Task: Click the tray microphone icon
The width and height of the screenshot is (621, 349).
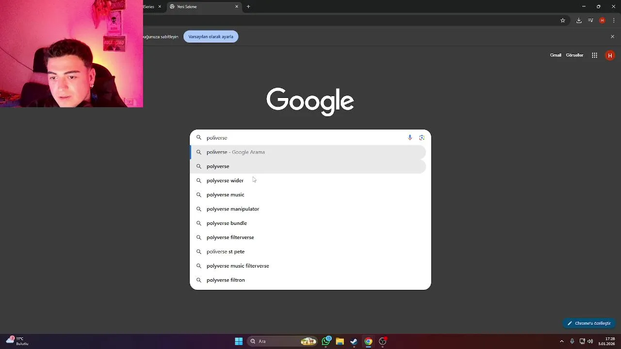Action: point(572,341)
